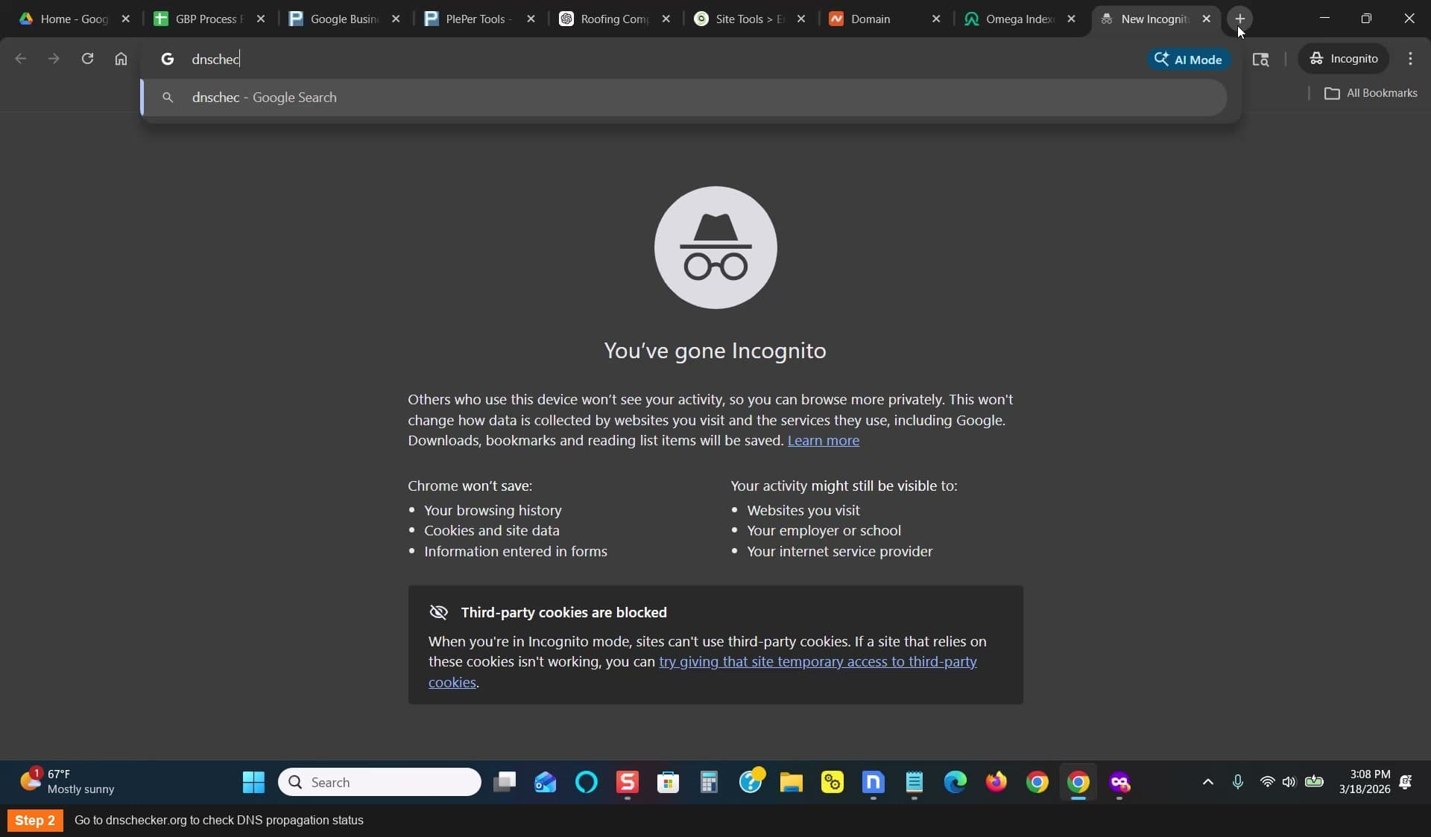Click the AI Mode button

pos(1189,59)
